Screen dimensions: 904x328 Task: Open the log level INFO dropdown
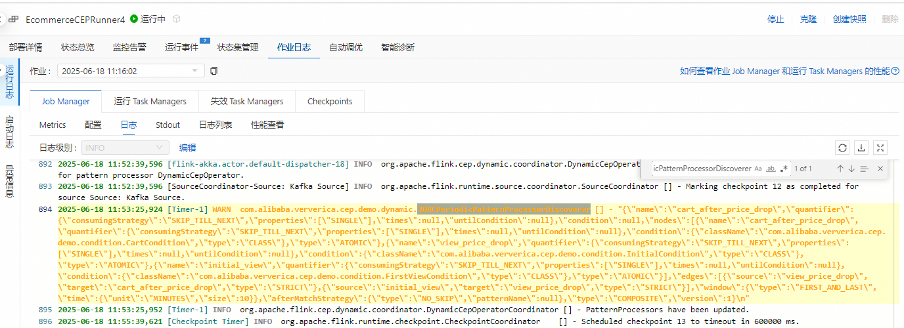(x=125, y=148)
